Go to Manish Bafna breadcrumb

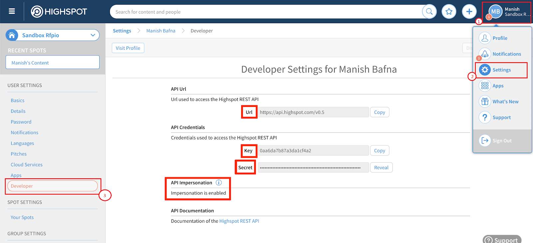(x=161, y=31)
